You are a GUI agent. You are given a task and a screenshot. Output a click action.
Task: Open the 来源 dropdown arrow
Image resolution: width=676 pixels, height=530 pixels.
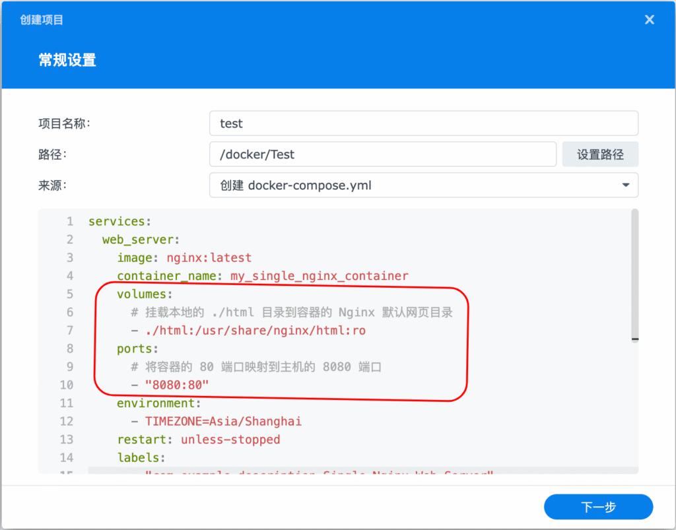pos(625,185)
